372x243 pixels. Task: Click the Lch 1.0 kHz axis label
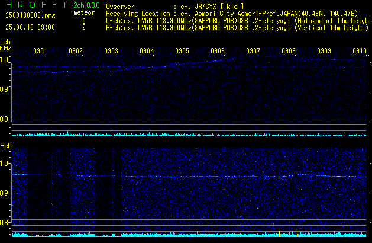coord(4,60)
